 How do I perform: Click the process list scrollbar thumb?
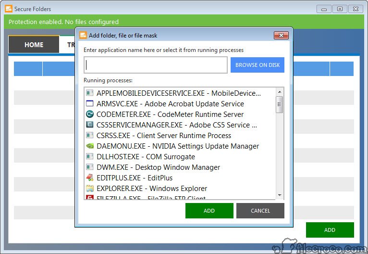click(280, 104)
